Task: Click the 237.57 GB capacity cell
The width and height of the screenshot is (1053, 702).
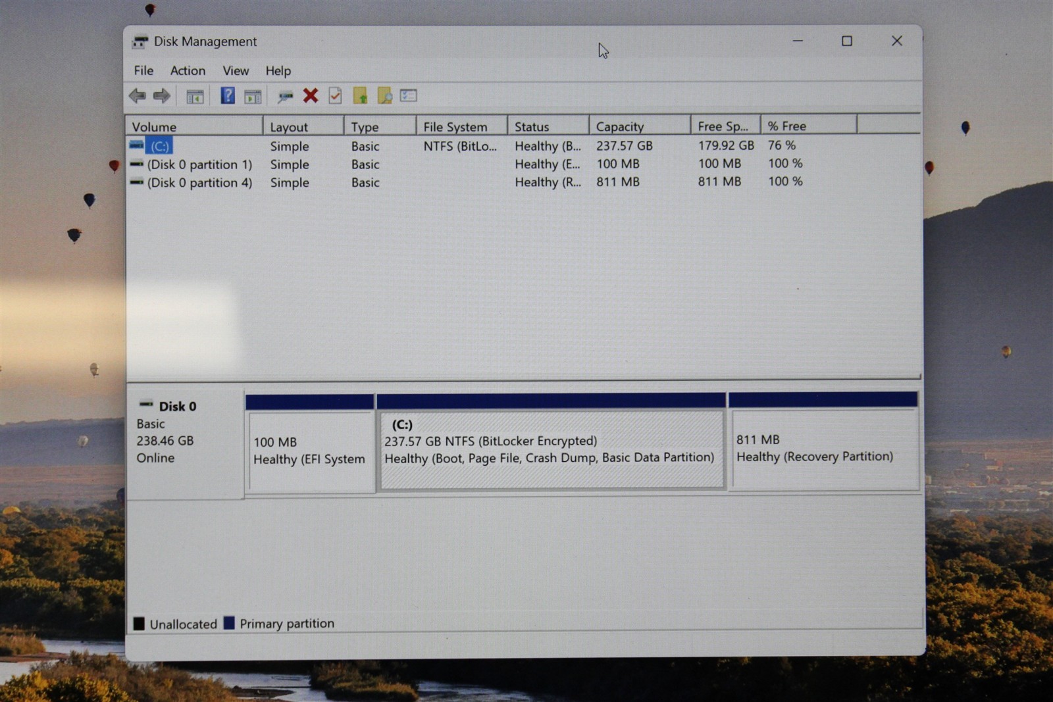Action: tap(625, 145)
